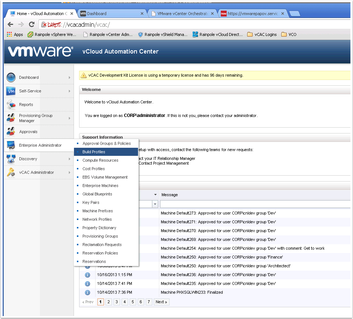Switch to VMware vCenter Orchestrator tab
The image size is (353, 319).
183,14
